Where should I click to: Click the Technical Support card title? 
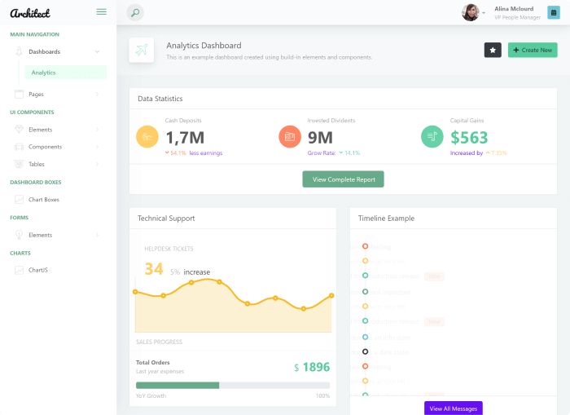pos(166,218)
